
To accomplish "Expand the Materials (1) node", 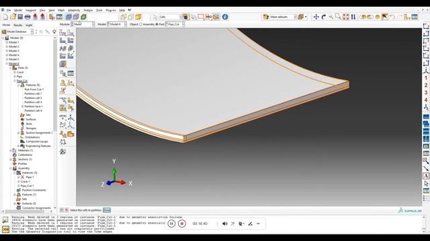I will (11, 151).
